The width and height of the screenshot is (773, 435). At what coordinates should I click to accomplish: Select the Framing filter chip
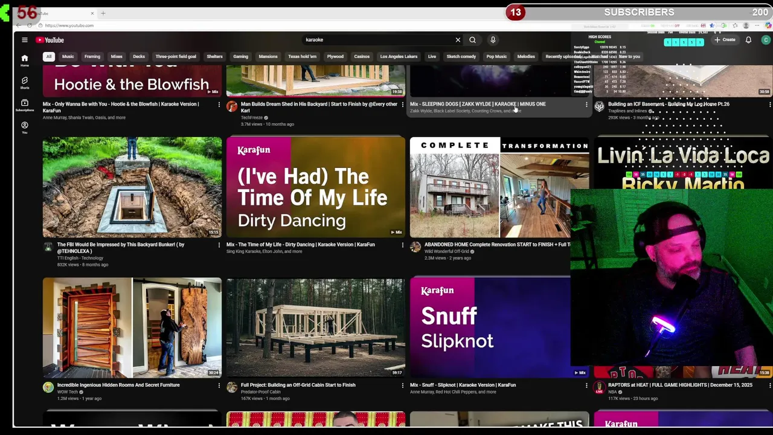tap(92, 57)
